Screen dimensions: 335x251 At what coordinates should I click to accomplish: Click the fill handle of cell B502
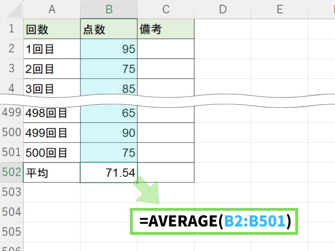pos(137,182)
